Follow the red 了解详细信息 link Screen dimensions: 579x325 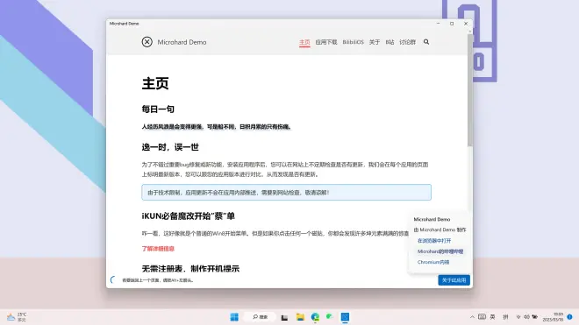(158, 249)
